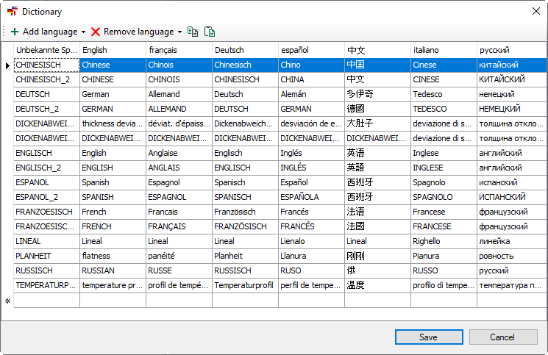Click the copy icon in the toolbar
Screen dimensions: 548x355
click(193, 32)
